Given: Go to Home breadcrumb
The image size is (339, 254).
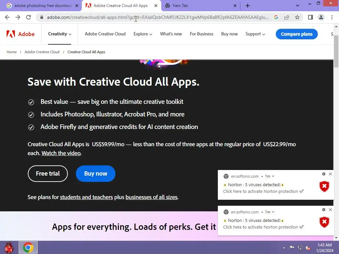Looking at the screenshot, I should coord(12,52).
